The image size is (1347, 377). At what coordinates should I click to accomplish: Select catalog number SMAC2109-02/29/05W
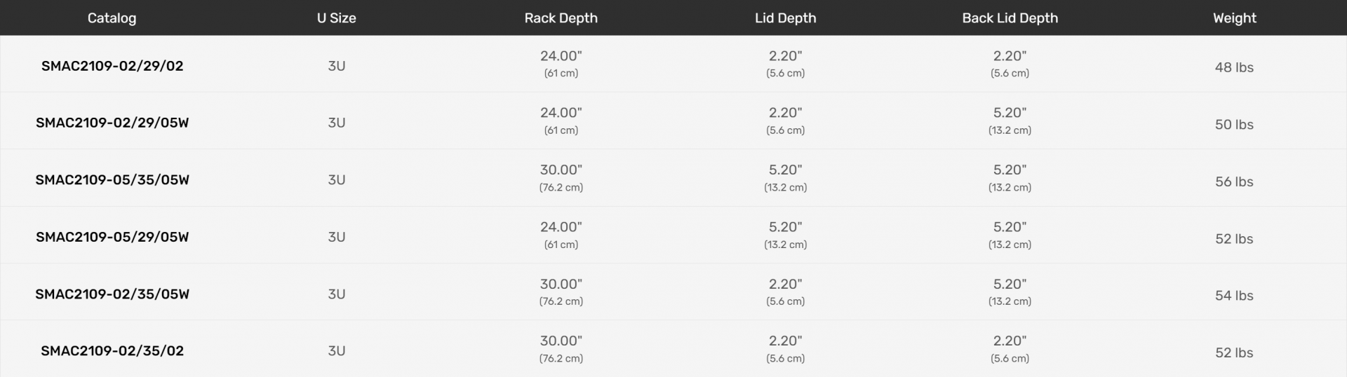(x=112, y=123)
